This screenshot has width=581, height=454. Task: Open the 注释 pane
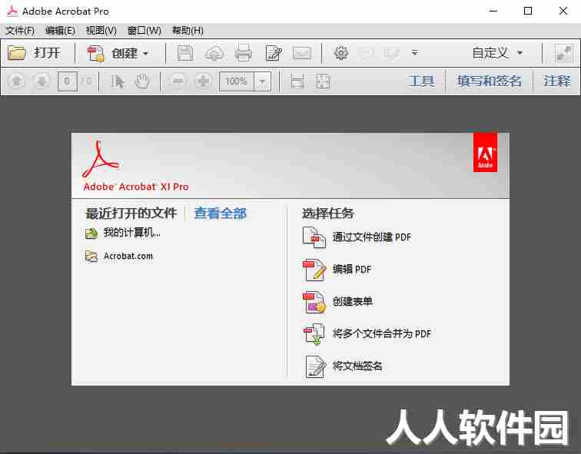(557, 81)
